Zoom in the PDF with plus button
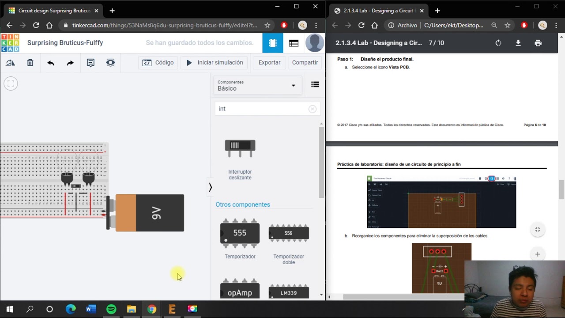Viewport: 565px width, 318px height. [538, 254]
